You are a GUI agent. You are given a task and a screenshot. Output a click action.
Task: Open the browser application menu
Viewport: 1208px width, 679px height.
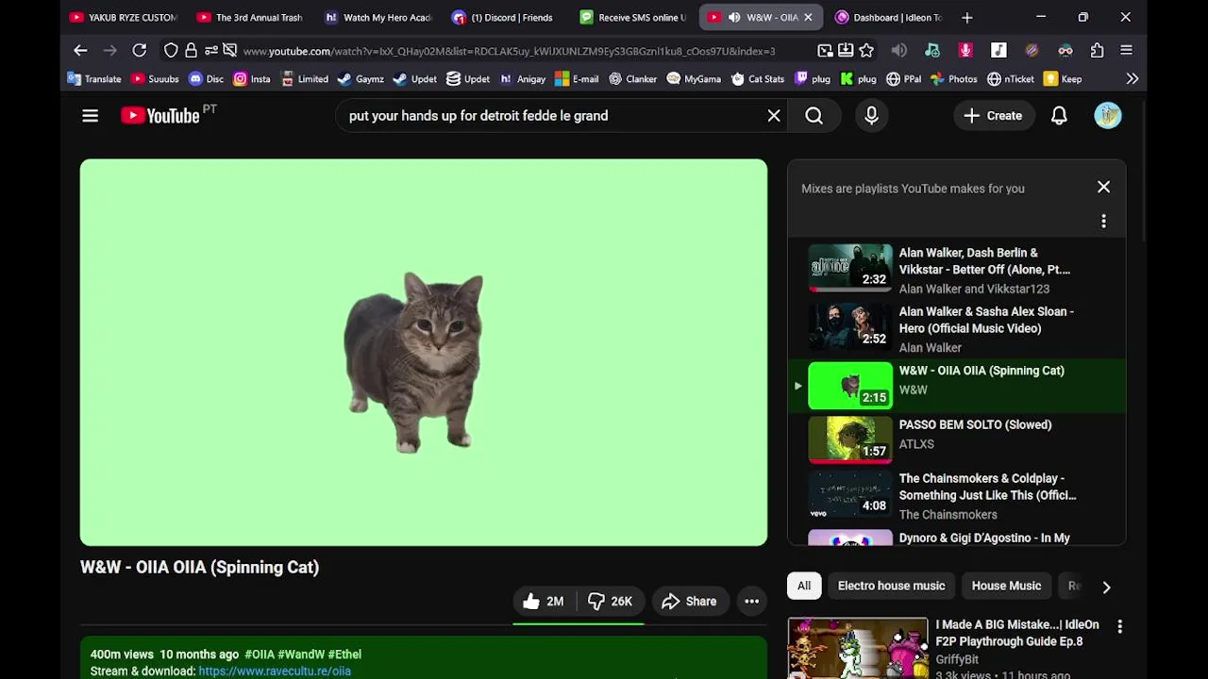pos(1126,51)
